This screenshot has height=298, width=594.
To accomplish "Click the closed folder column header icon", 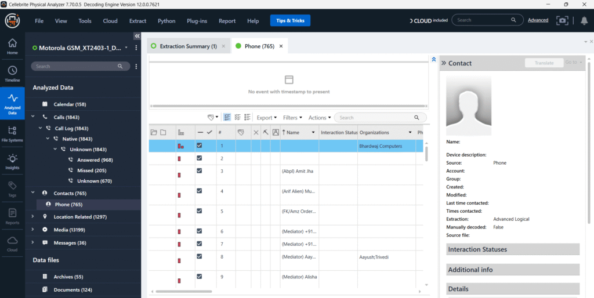I will point(163,133).
